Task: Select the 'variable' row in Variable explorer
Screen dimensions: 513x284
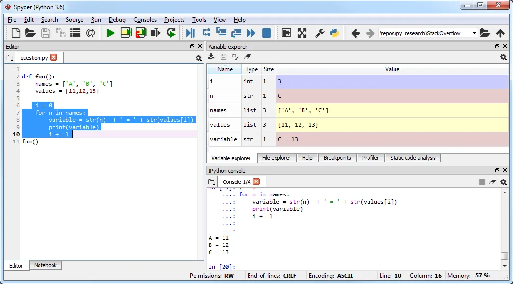Action: [x=224, y=139]
